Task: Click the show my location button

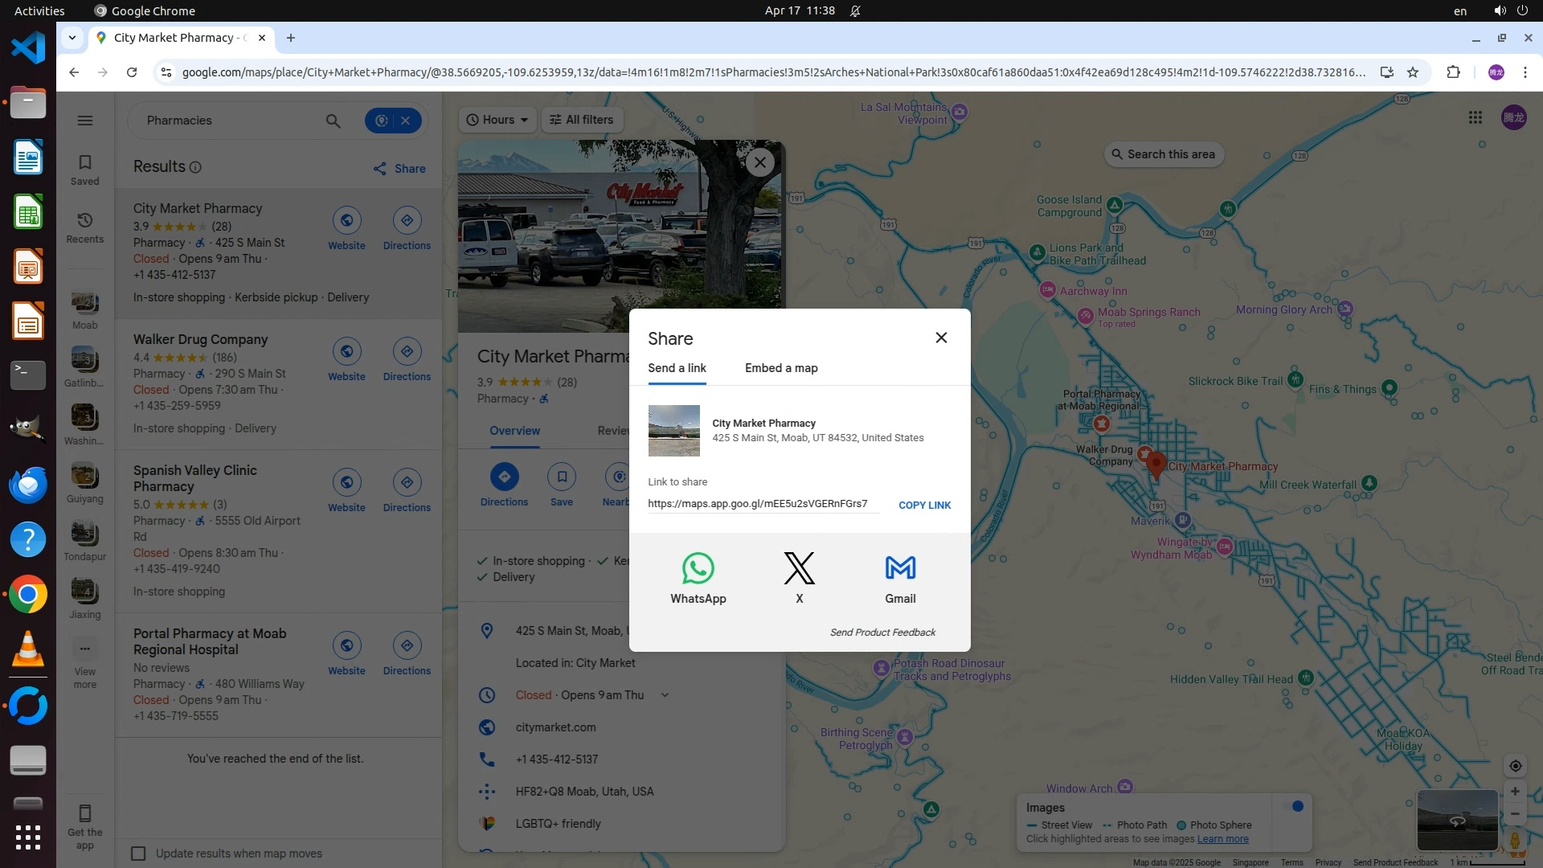Action: [x=1515, y=766]
